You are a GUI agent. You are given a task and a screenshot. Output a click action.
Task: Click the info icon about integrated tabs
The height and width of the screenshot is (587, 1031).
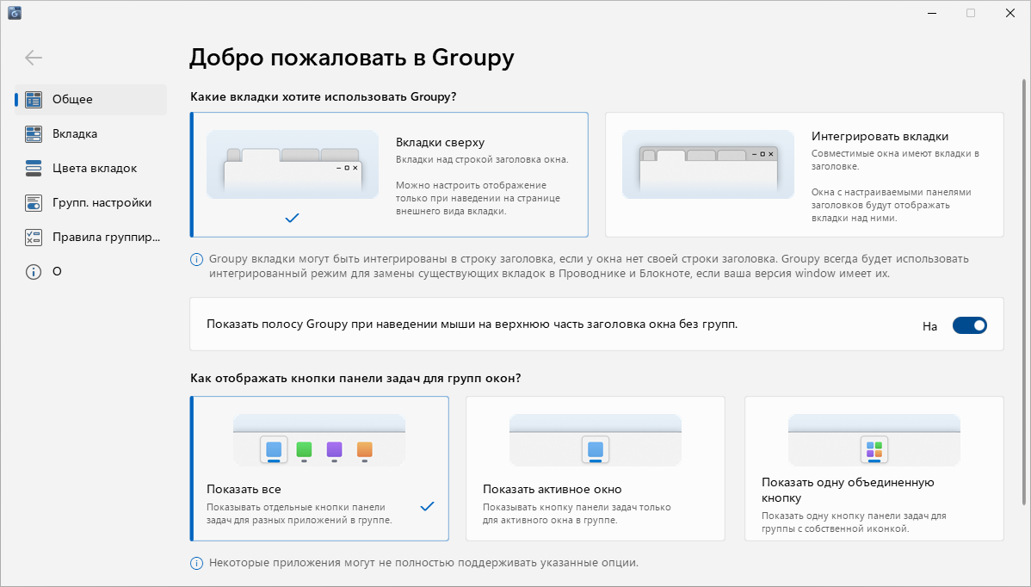tap(196, 260)
